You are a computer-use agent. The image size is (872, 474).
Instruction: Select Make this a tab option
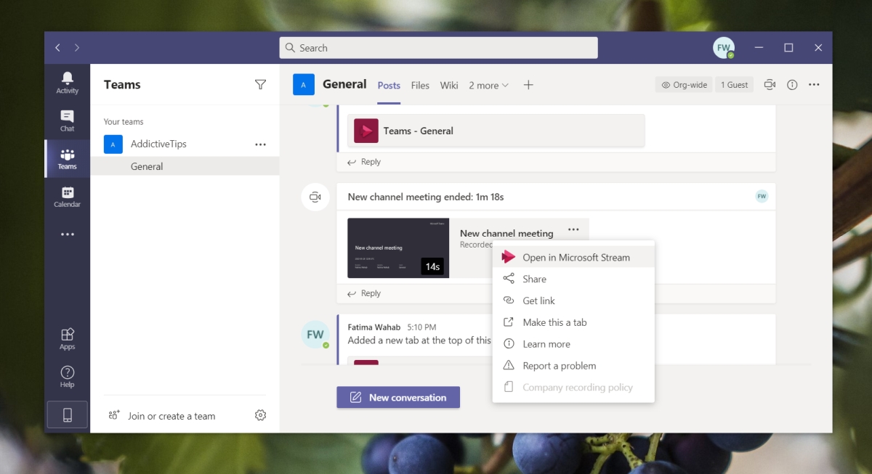(x=573, y=322)
